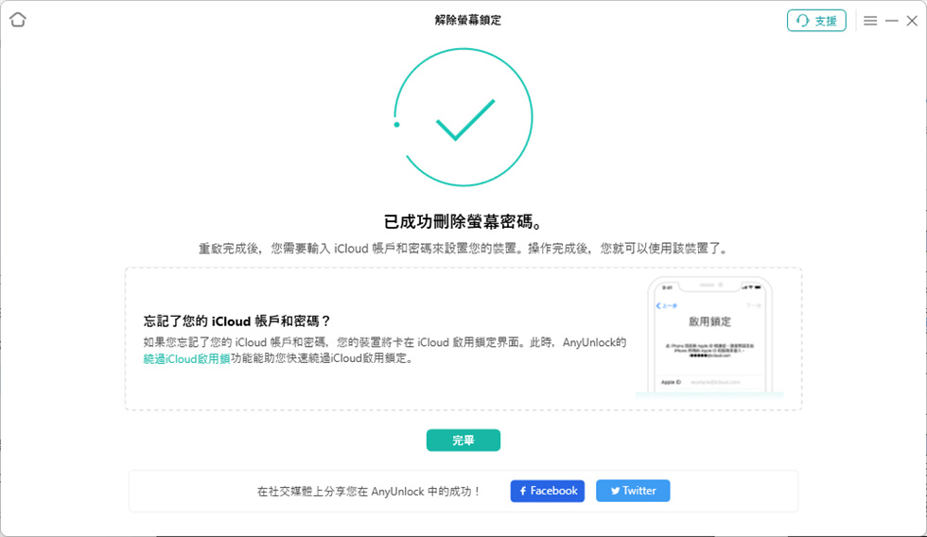927x537 pixels.
Task: Click the 重啟完成後 instruction sentence
Action: (463, 249)
